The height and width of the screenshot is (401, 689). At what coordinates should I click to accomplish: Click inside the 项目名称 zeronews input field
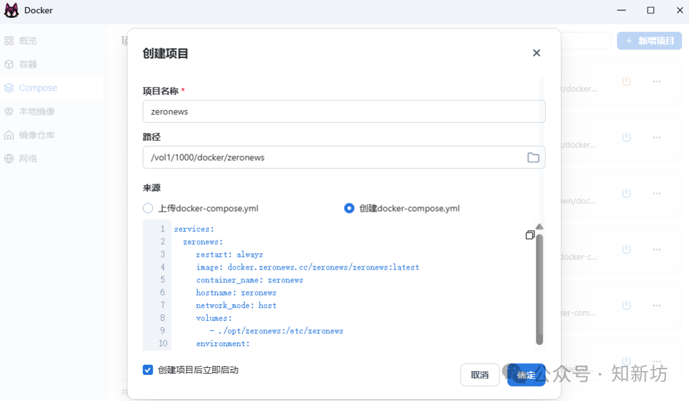point(344,111)
